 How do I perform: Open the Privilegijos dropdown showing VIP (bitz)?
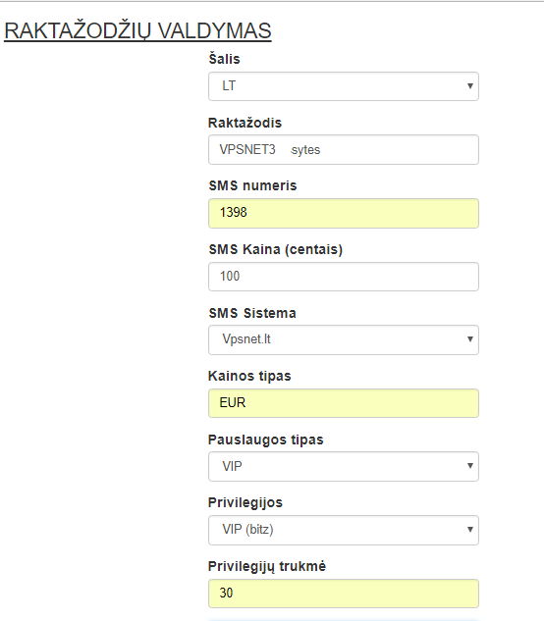344,530
